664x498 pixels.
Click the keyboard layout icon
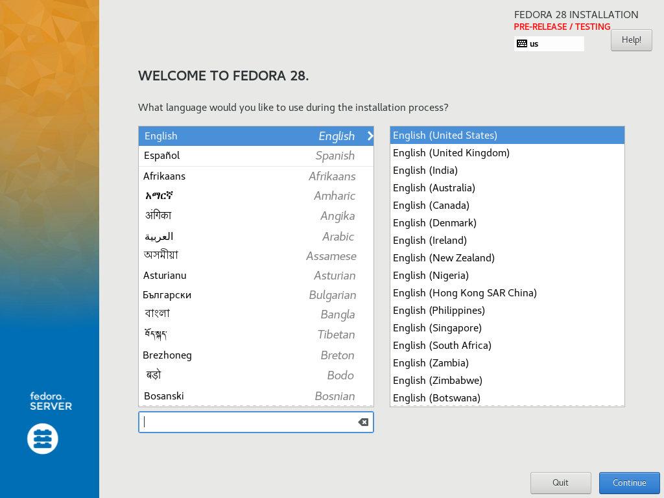click(522, 43)
